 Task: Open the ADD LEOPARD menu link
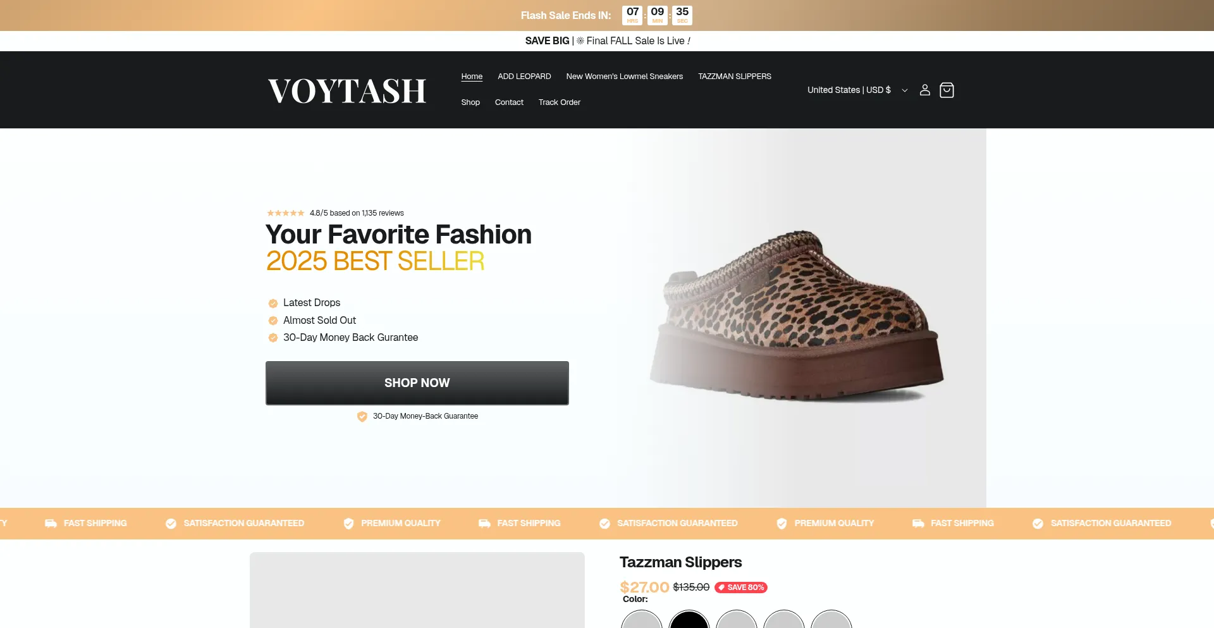pos(524,77)
